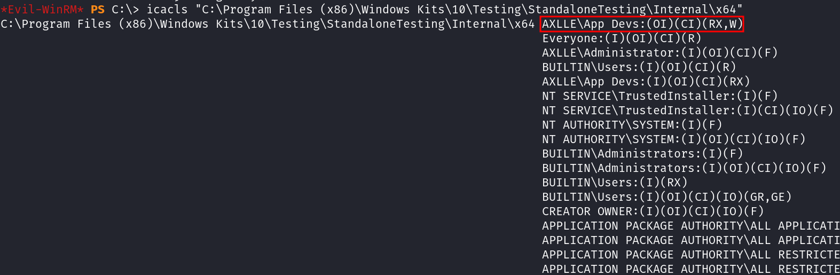Click the inherited App Devs (RX) entry

click(x=646, y=82)
